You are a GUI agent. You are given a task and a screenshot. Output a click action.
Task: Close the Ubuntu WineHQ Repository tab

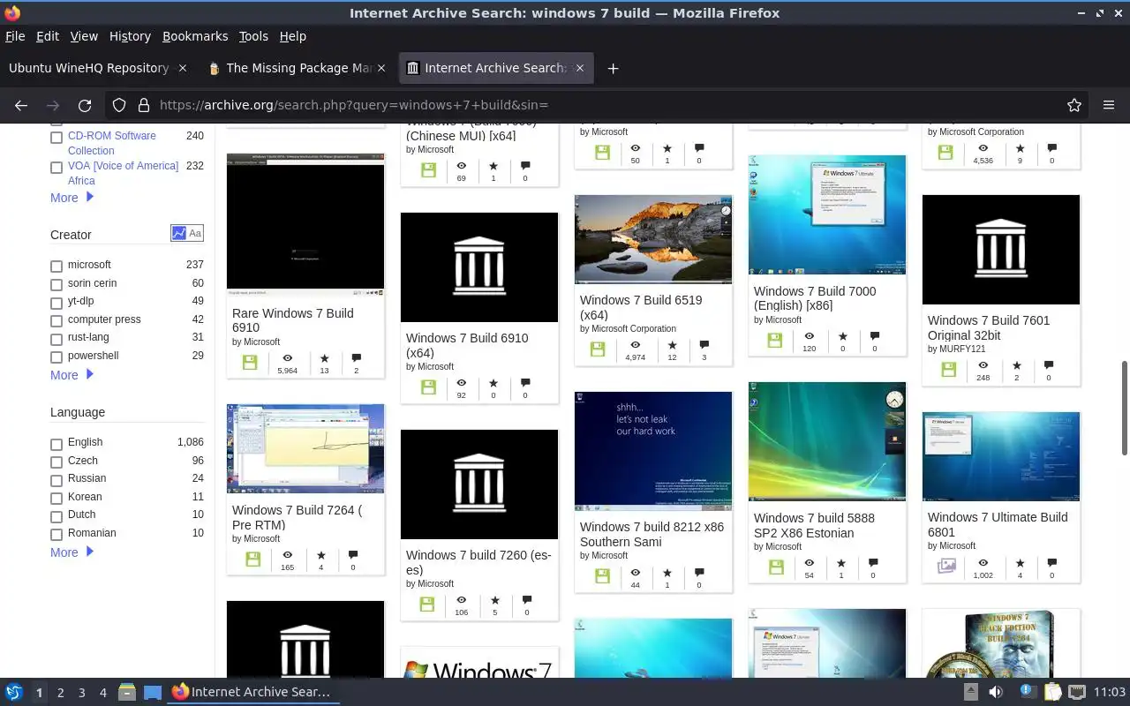tap(183, 68)
